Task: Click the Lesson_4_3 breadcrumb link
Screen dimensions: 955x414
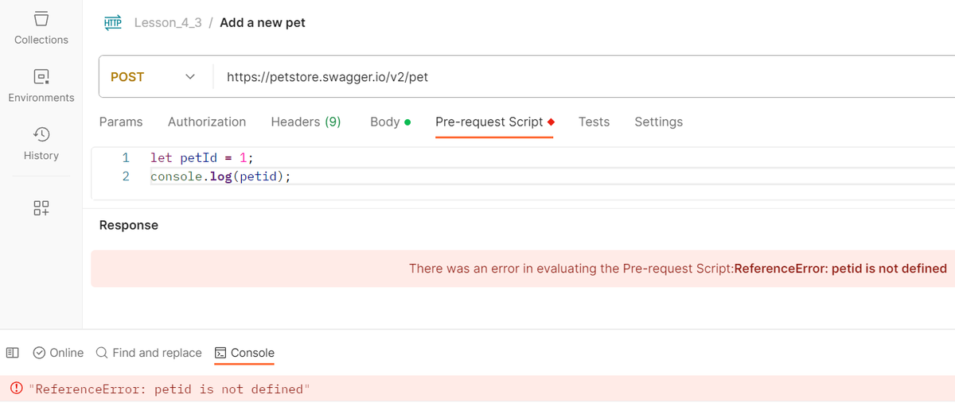Action: pos(167,23)
